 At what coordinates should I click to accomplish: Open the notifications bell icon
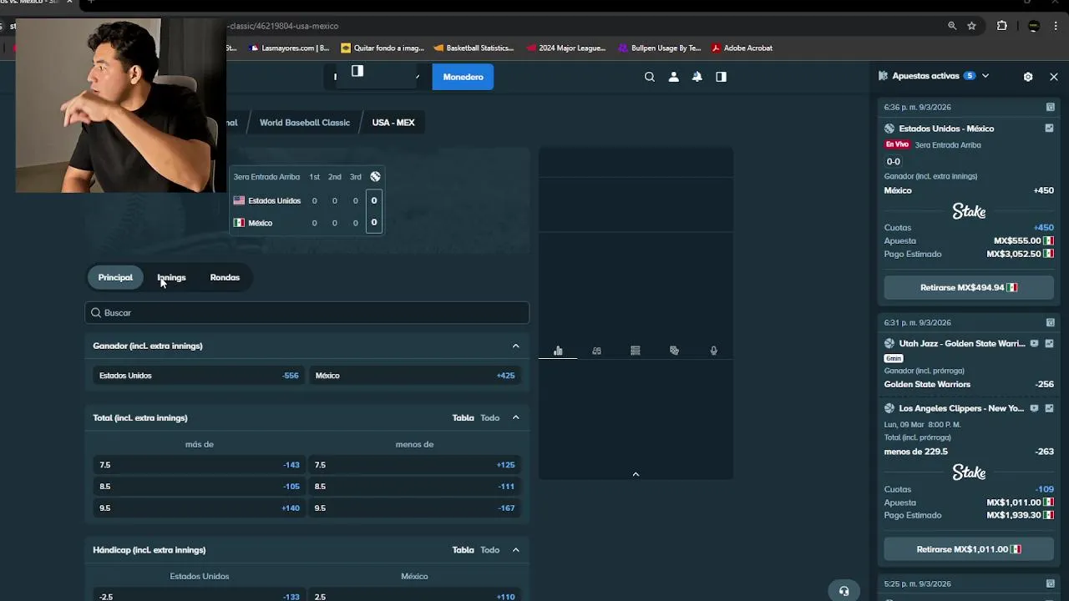[697, 77]
